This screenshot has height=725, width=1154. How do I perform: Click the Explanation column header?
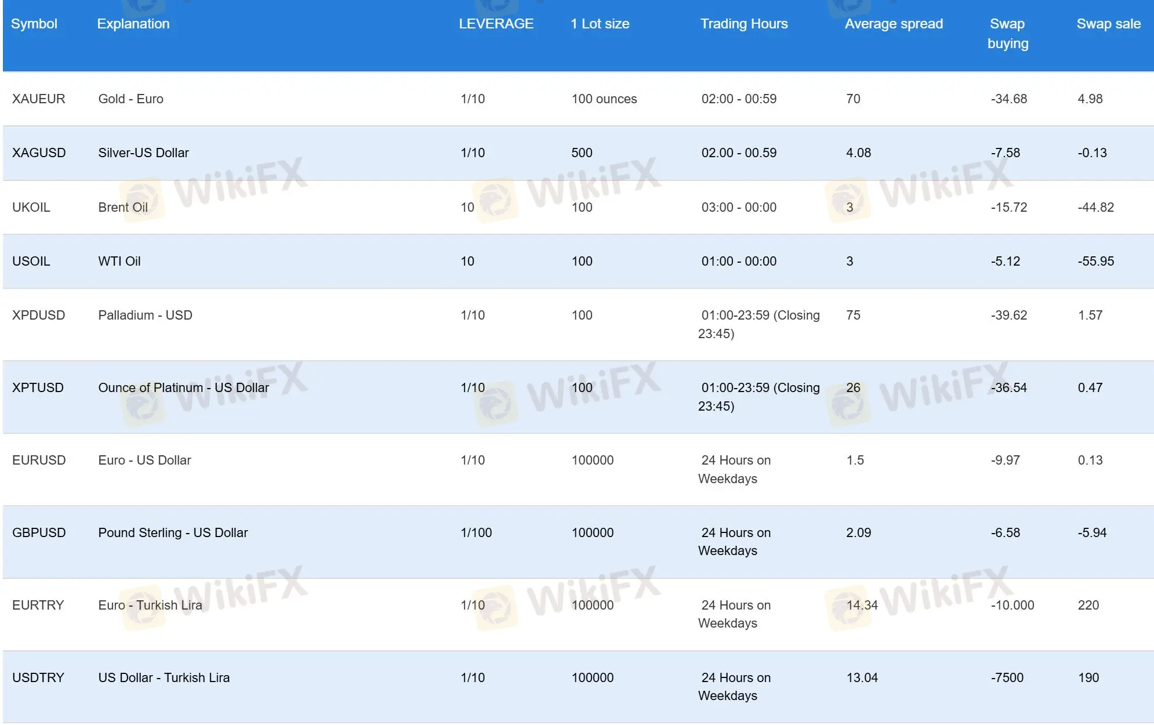pos(133,24)
